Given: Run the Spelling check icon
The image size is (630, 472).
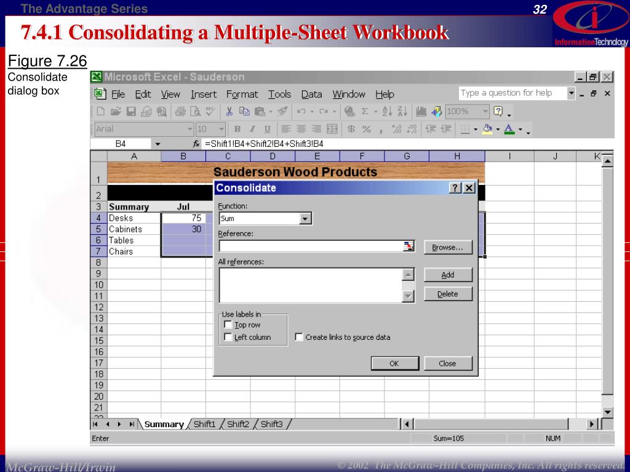Looking at the screenshot, I should (210, 111).
